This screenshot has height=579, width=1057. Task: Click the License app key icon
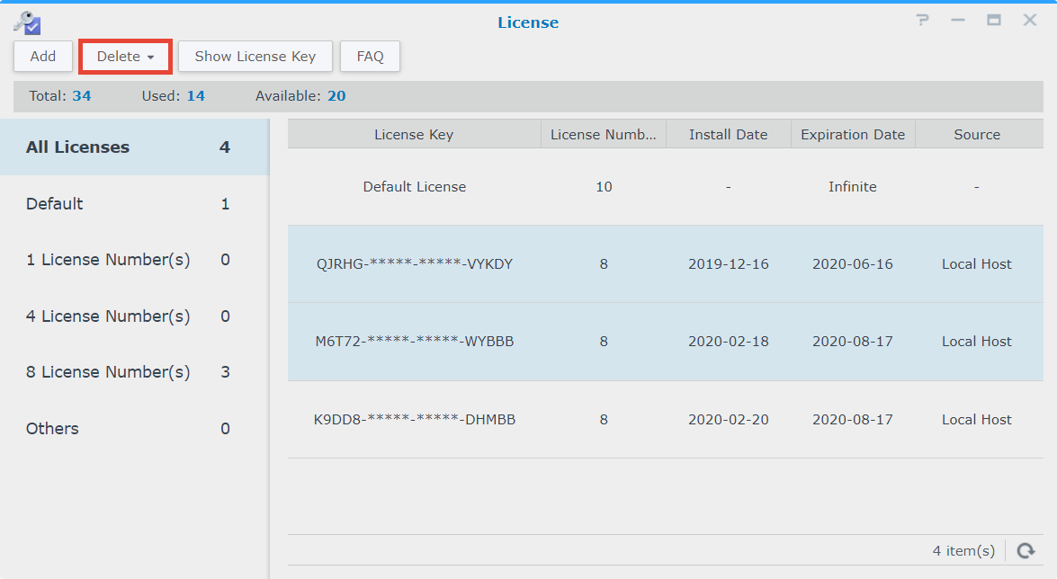pyautogui.click(x=26, y=22)
